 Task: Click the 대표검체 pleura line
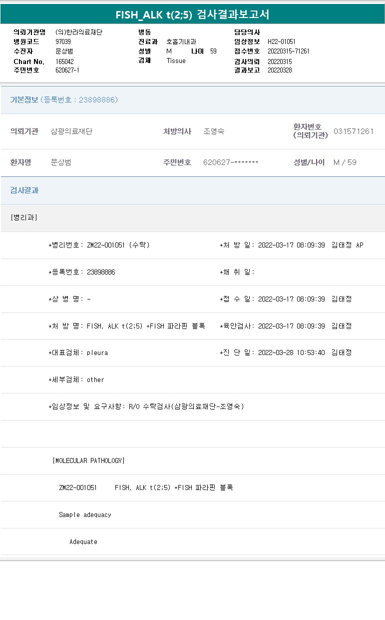click(x=78, y=352)
